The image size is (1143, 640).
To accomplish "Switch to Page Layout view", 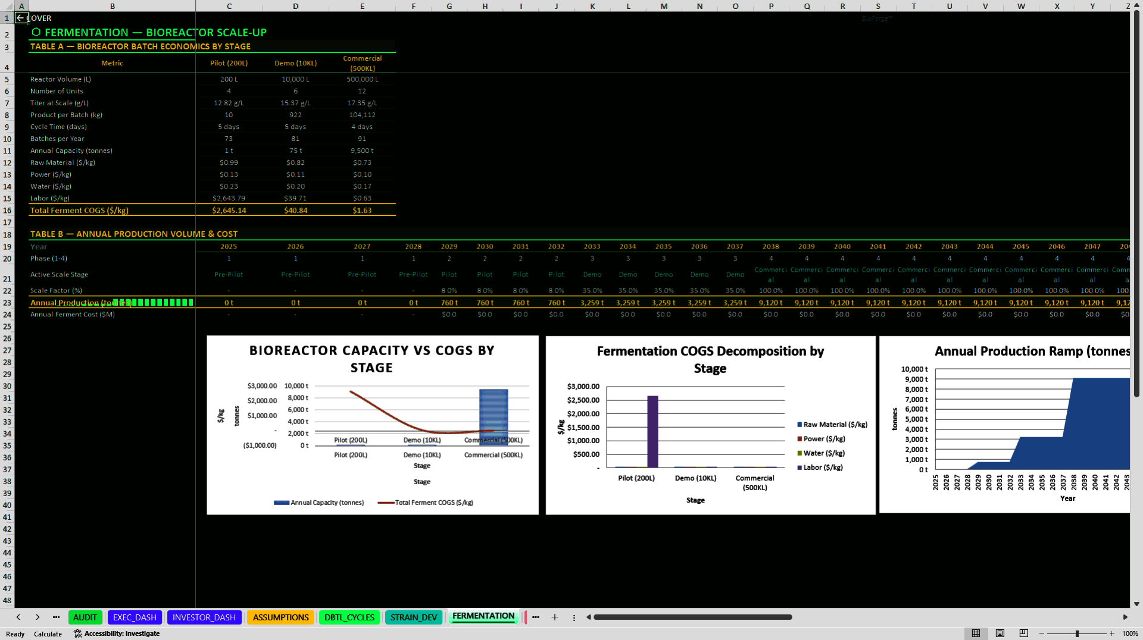I will [x=1000, y=633].
